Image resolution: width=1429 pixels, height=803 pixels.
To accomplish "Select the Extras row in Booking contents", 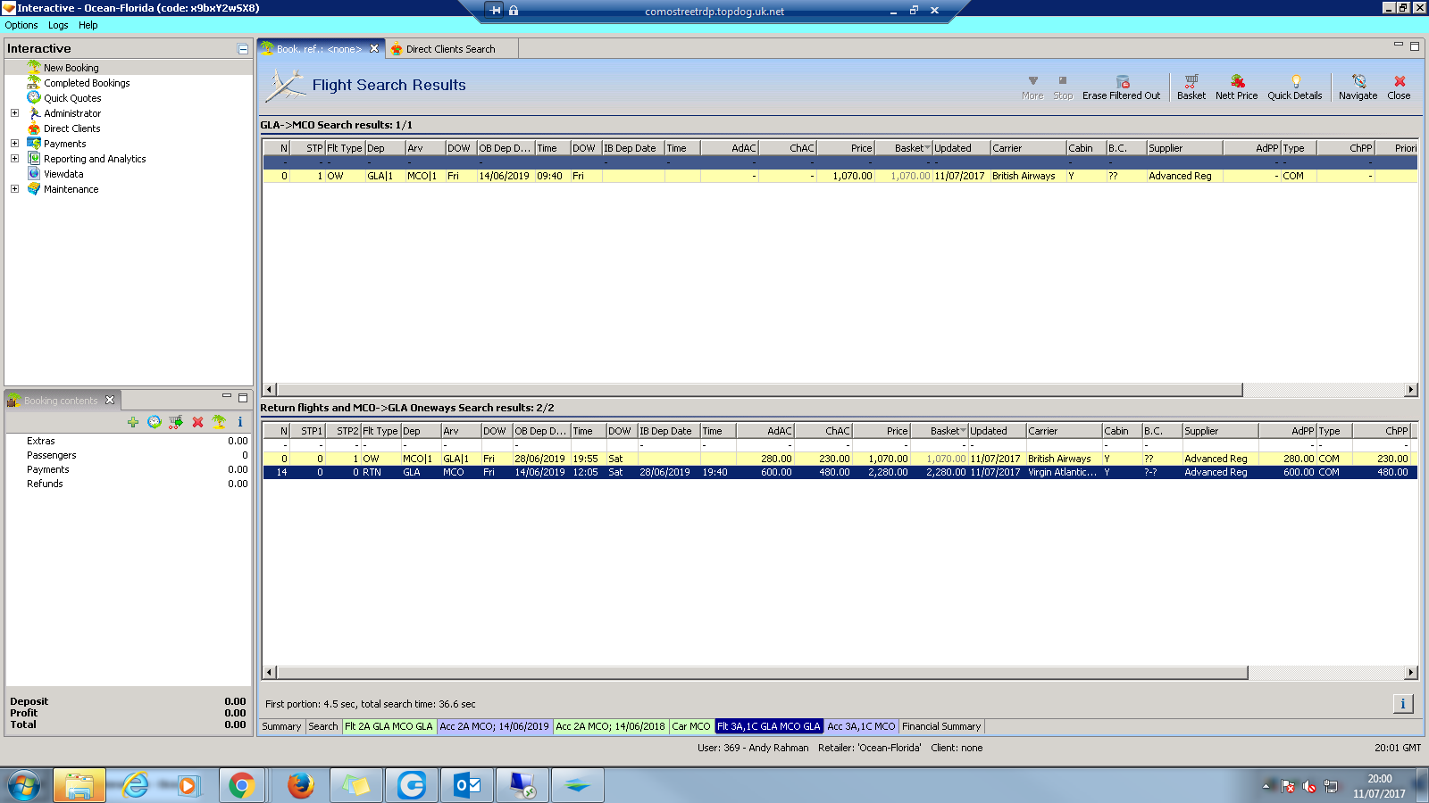I will [129, 441].
